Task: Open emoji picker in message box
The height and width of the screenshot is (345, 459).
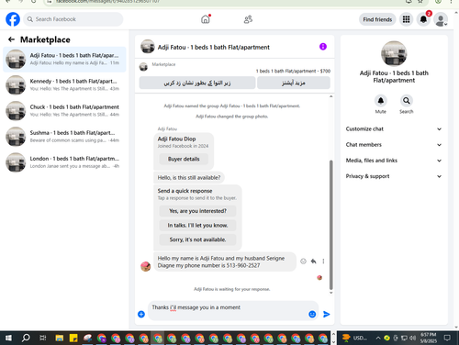Action: click(x=312, y=314)
